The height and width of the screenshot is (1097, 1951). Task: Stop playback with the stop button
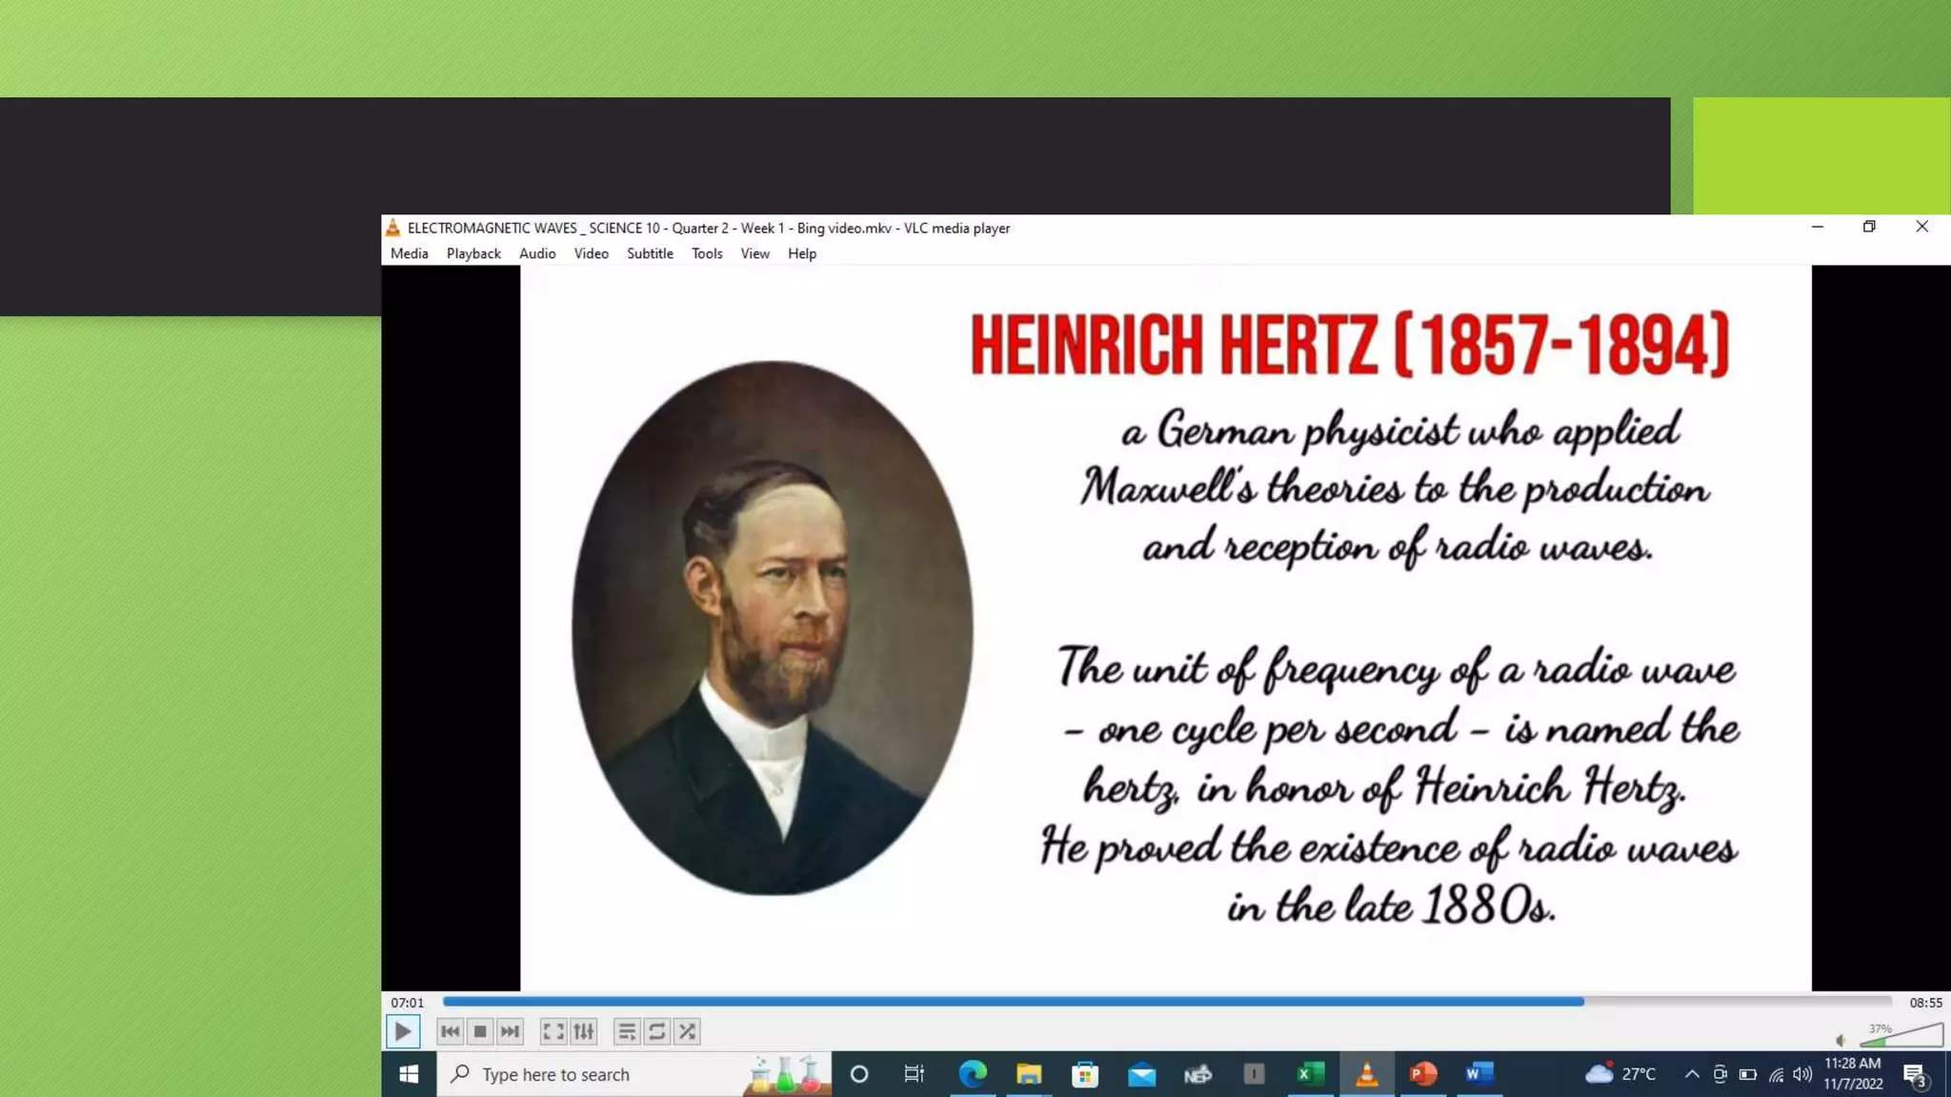pyautogui.click(x=480, y=1031)
